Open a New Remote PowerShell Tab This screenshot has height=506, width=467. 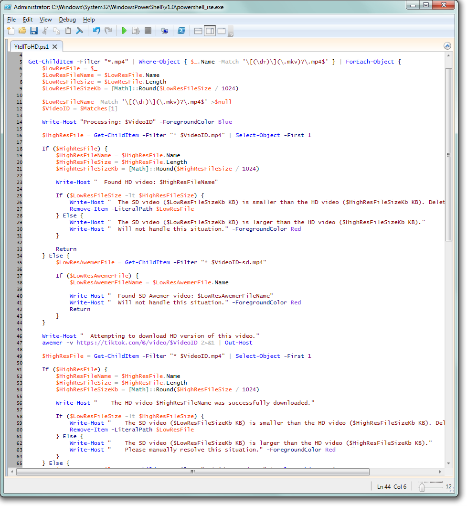pyautogui.click(x=164, y=31)
